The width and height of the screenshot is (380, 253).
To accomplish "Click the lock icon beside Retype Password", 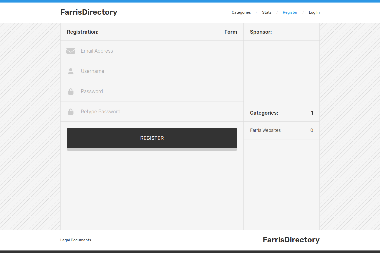I will coord(71,112).
